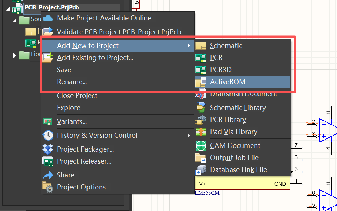Click the Database Link File icon
The width and height of the screenshot is (337, 211).
point(201,170)
